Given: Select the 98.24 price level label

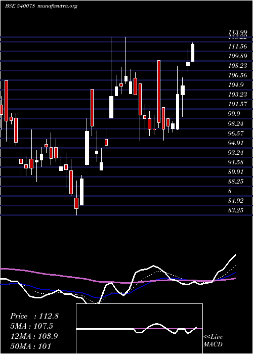Looking at the screenshot, I should point(236,124).
